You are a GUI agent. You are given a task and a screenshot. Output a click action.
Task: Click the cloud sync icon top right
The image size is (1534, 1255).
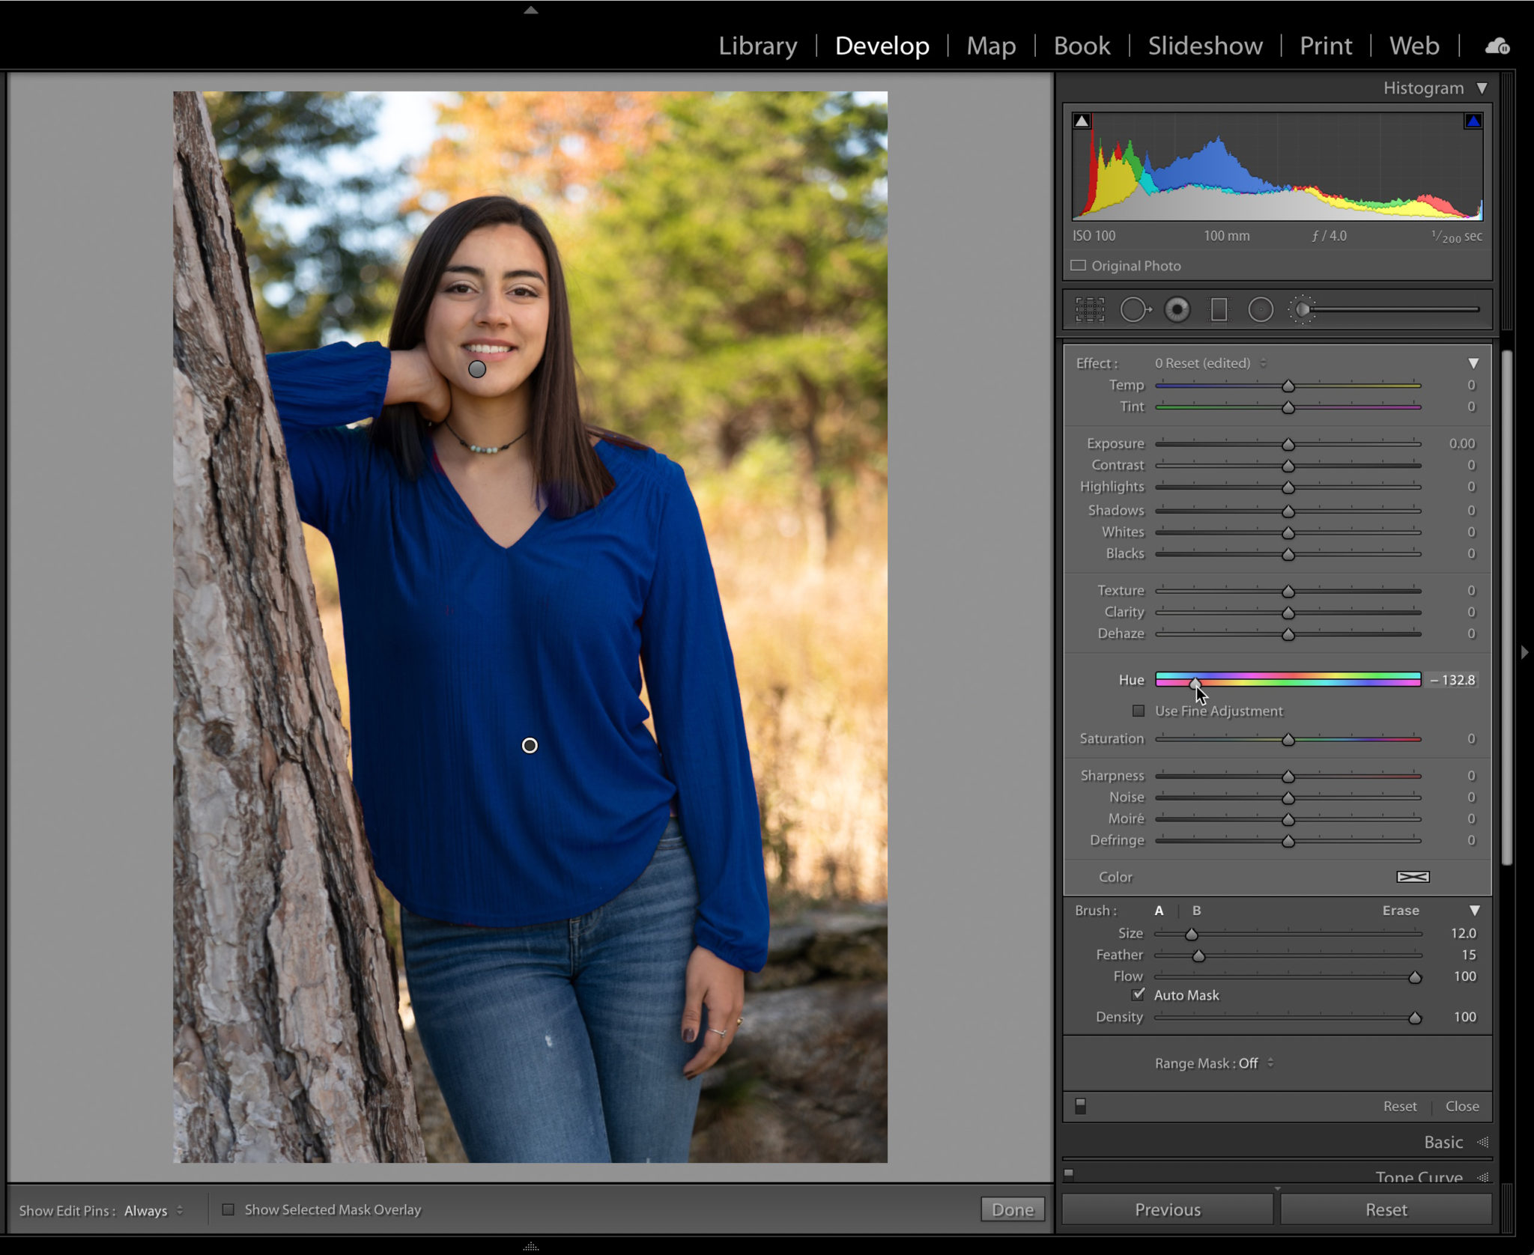pos(1495,46)
